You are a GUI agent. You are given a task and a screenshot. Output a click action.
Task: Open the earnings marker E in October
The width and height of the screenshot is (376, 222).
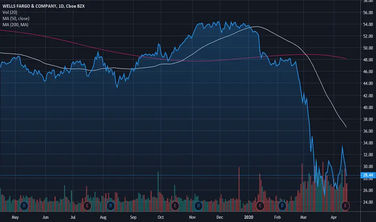click(175, 206)
